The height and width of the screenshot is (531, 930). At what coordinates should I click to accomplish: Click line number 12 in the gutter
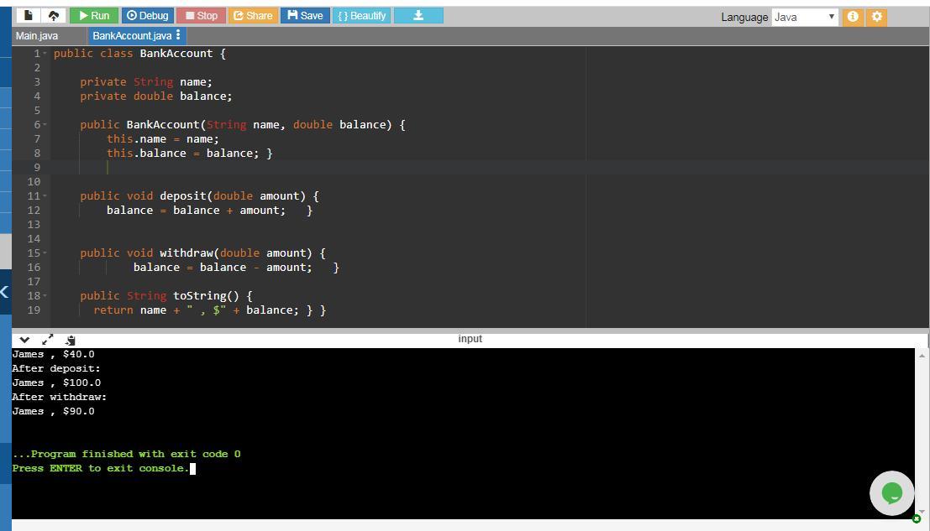[34, 211]
